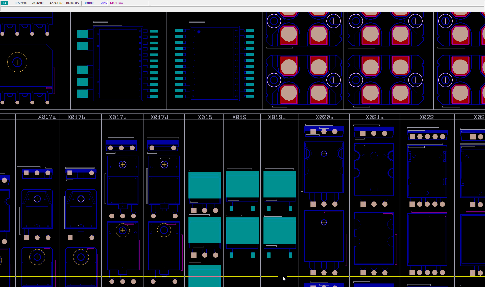This screenshot has width=485, height=287.
Task: Click the 20% zoom indicator
Action: tap(104, 3)
